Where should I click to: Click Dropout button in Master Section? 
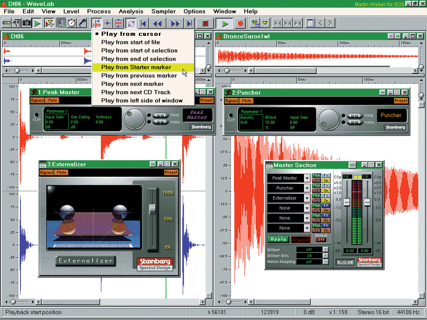[301, 240]
